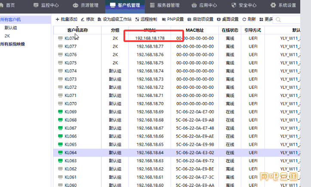This screenshot has width=311, height=187.
Task: Click the KL074 client icon
Action: point(60,71)
